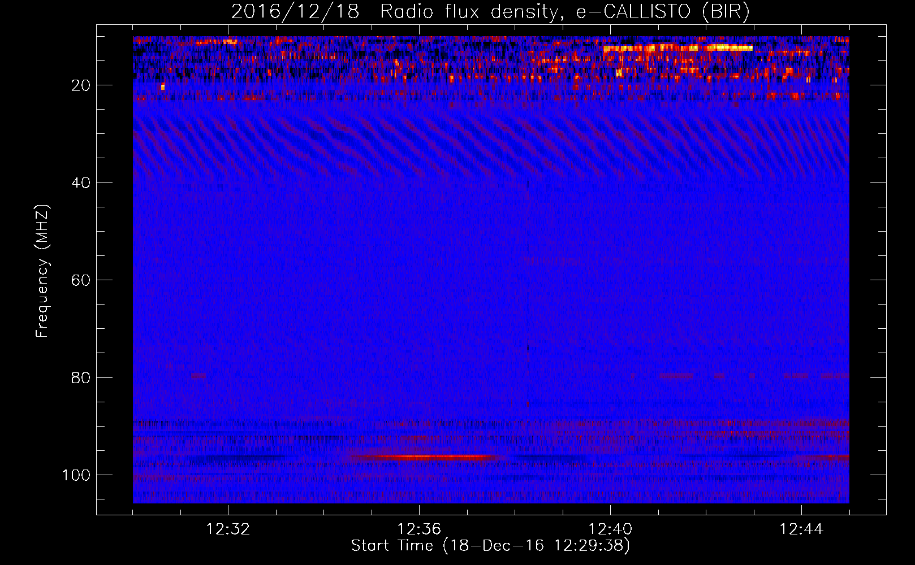Click the 12:44 time tick label
The height and width of the screenshot is (565, 915).
[801, 529]
